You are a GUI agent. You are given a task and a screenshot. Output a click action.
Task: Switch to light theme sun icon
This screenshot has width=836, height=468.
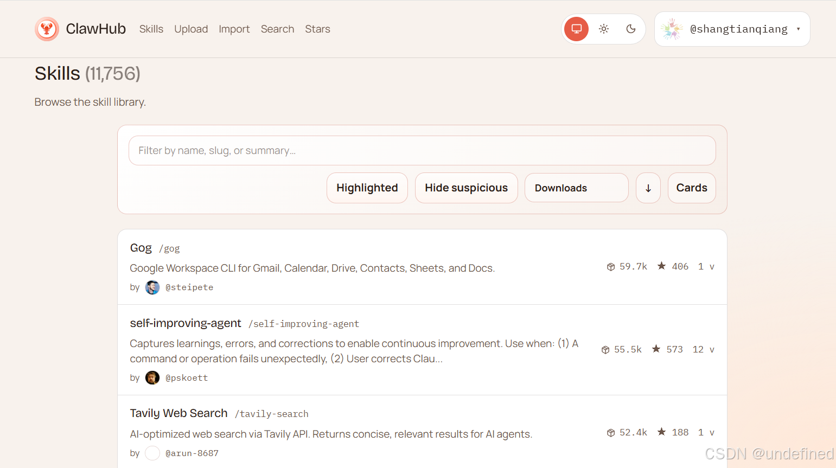pyautogui.click(x=604, y=29)
